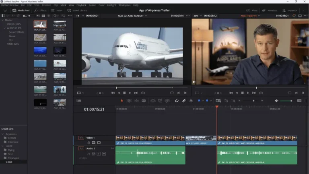309x174 pixels.
Task: Mute the Audio 1 track
Action: [104, 154]
